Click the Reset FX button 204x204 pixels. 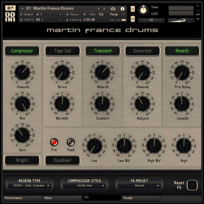point(192,185)
